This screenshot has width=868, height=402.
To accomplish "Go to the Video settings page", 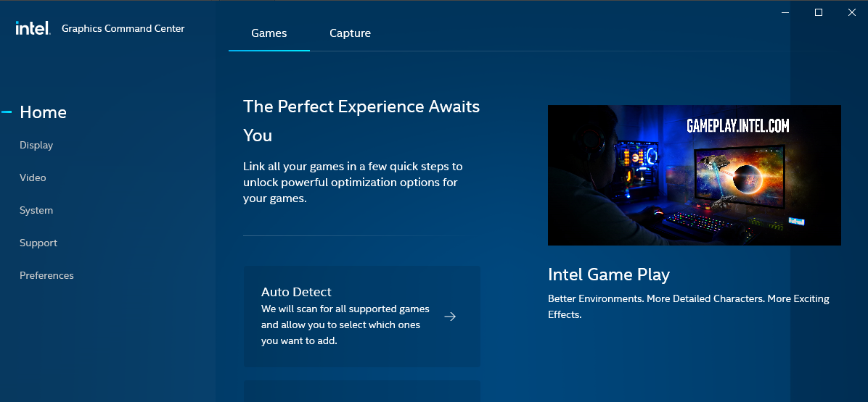I will click(33, 177).
